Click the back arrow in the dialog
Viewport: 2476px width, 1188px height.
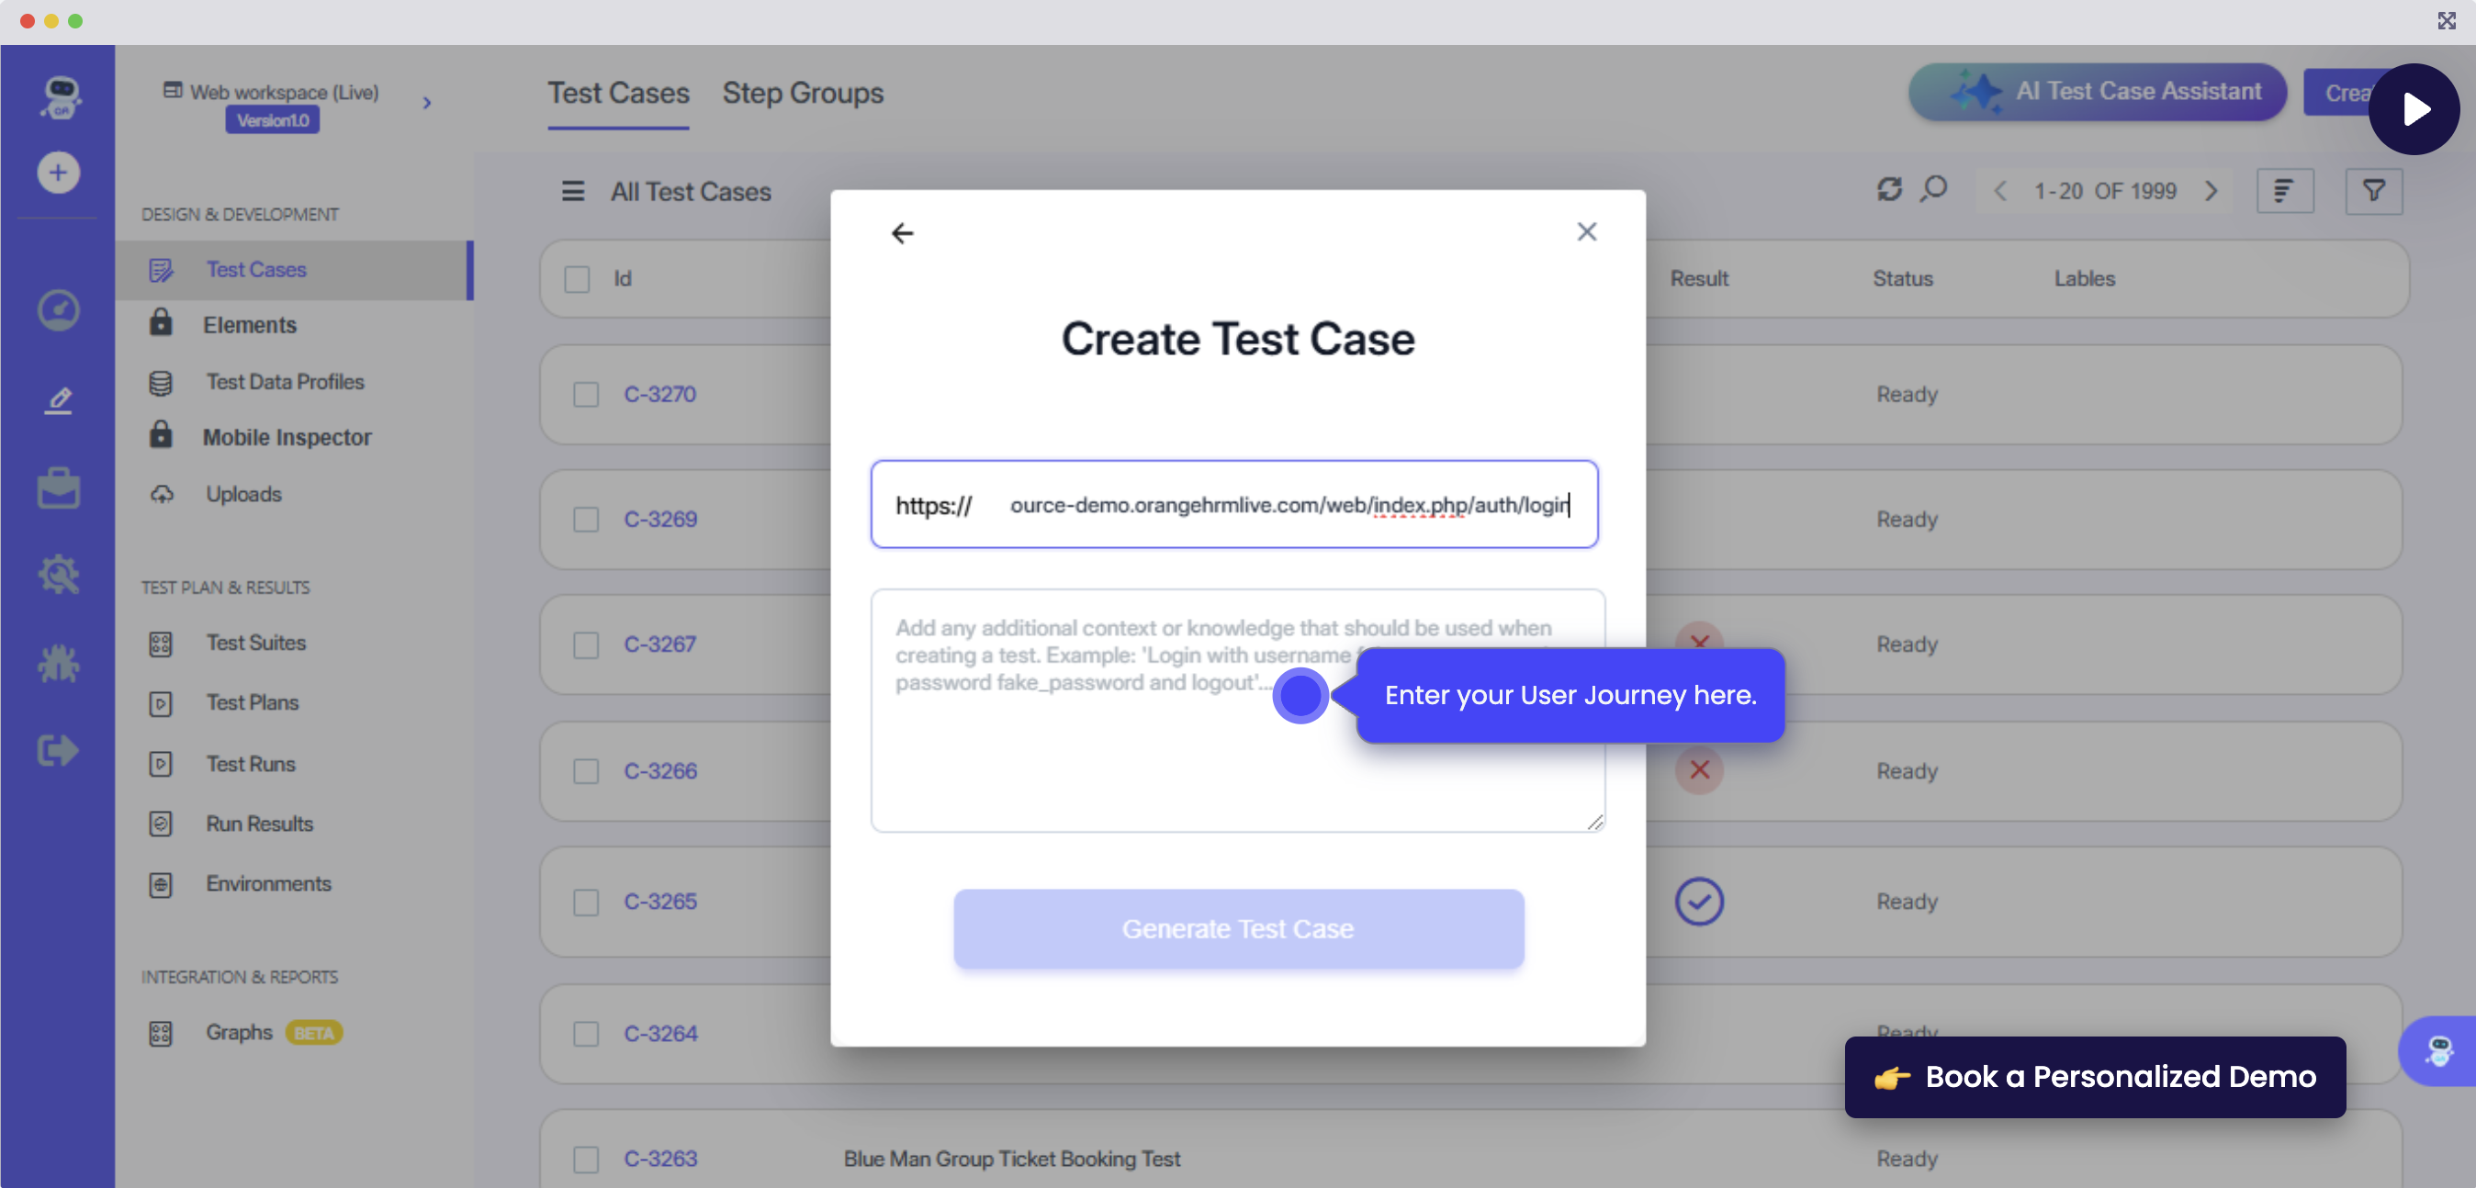902,232
